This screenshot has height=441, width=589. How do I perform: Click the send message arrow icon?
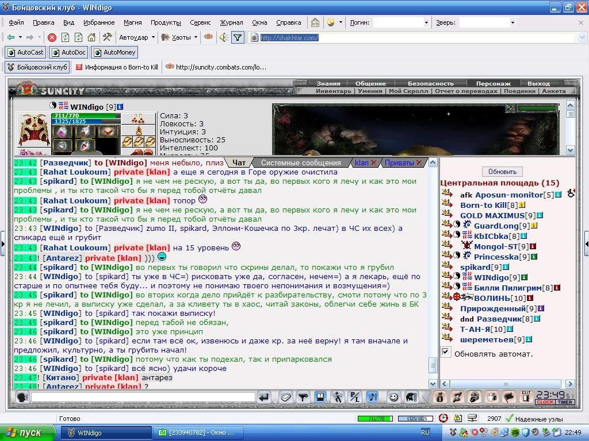[x=265, y=397]
